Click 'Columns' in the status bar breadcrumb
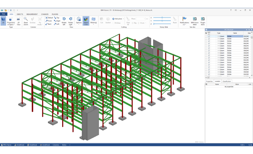The image size is (253, 154). (x=56, y=145)
